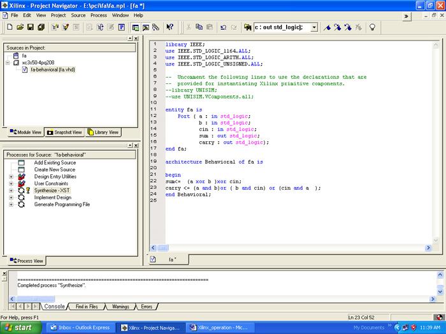Click the Process View tab

[x=27, y=261]
